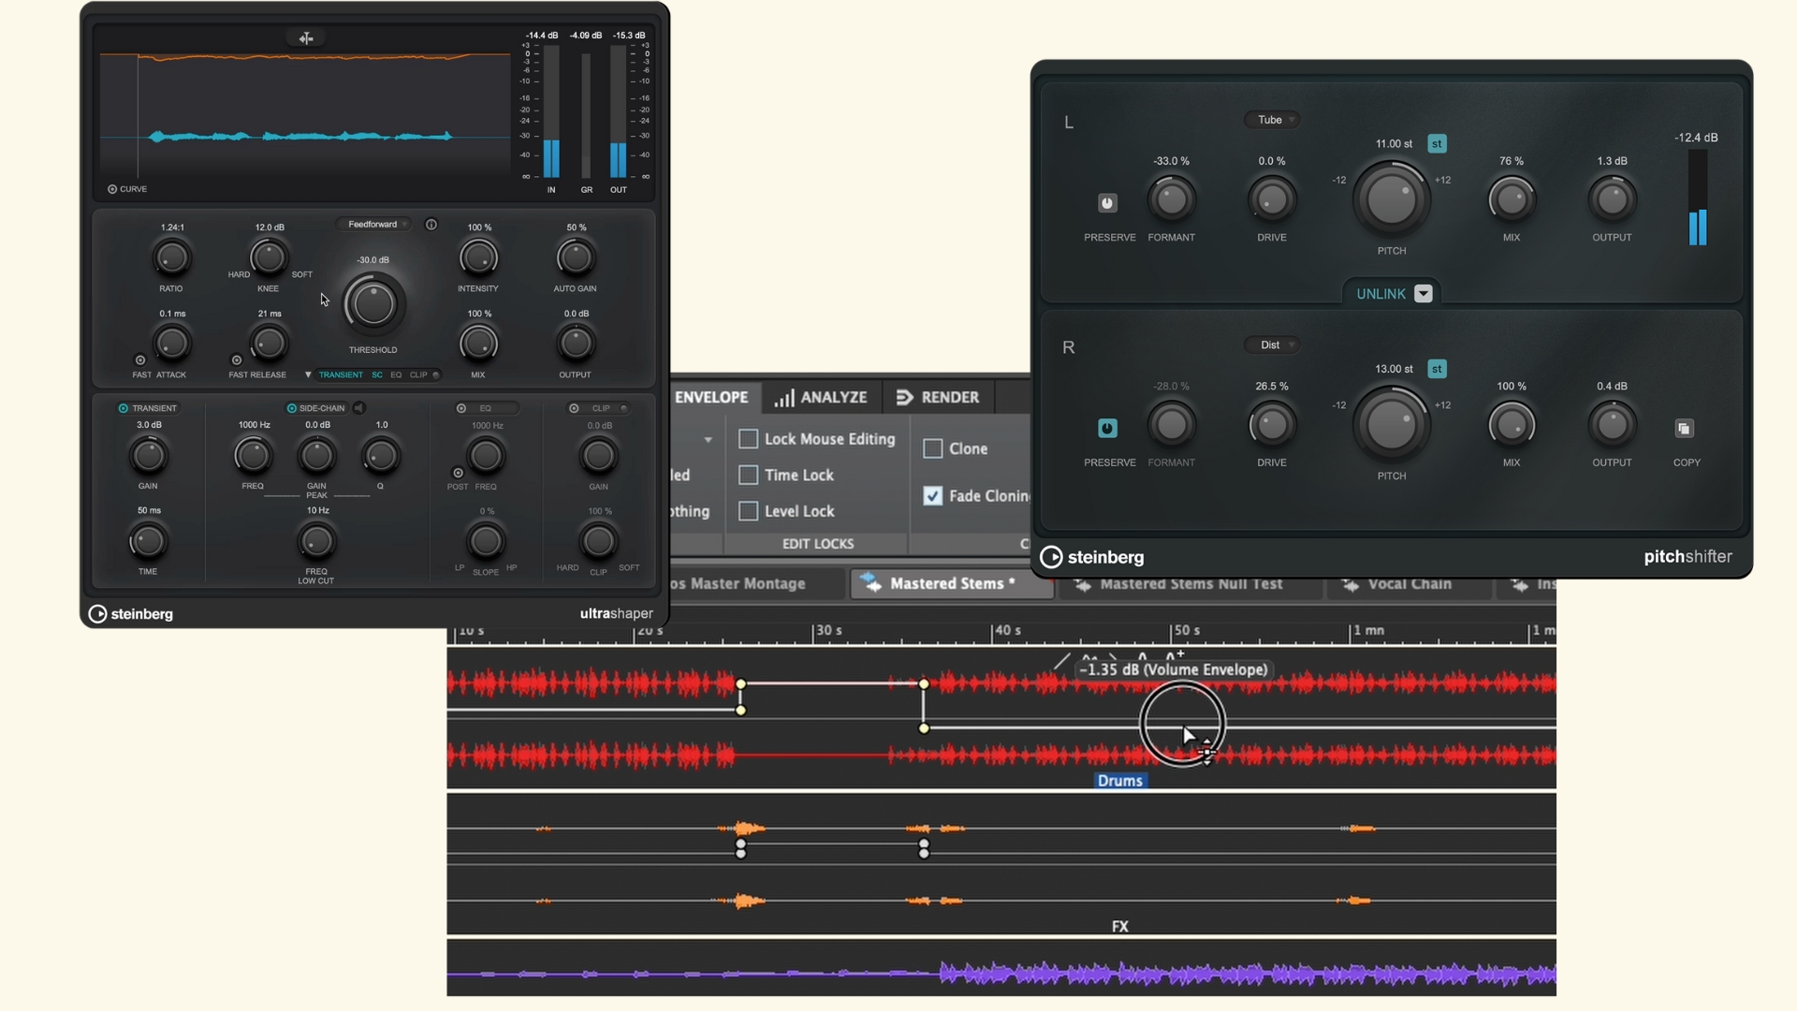
Task: Uncheck the Fade Cloning checkbox
Action: point(933,496)
